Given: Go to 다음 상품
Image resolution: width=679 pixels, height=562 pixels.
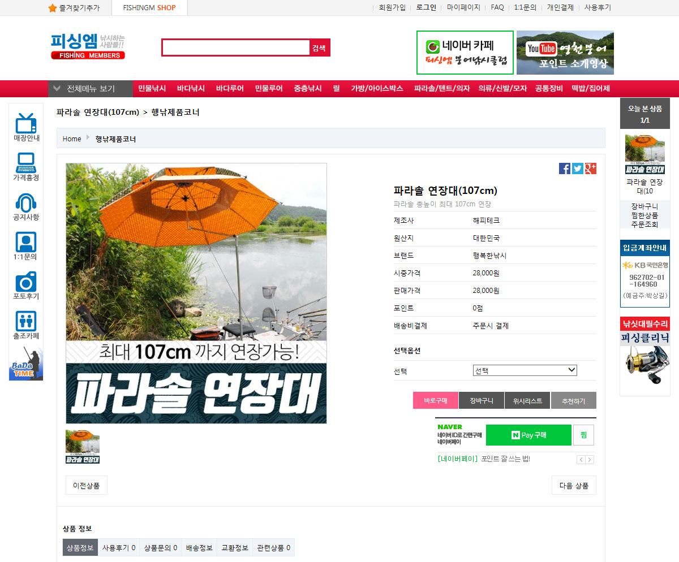Looking at the screenshot, I should 574,486.
